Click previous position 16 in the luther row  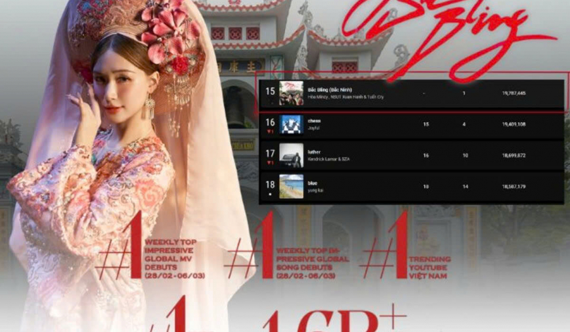[426, 155]
